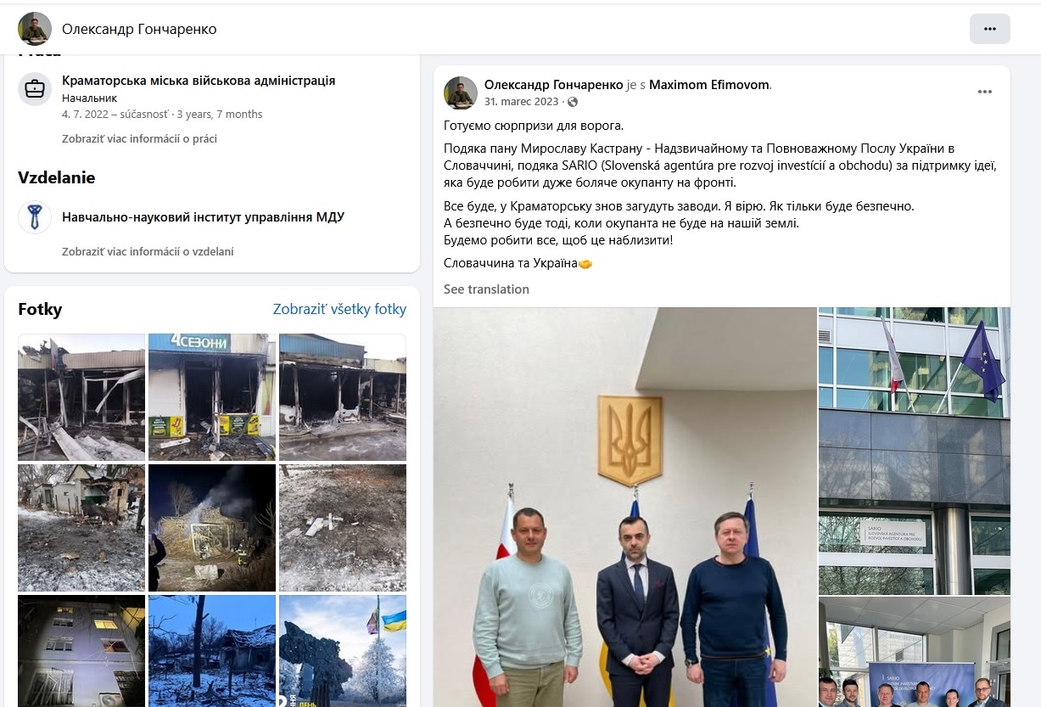Open Zobraziť všetky fotky link

click(x=339, y=309)
